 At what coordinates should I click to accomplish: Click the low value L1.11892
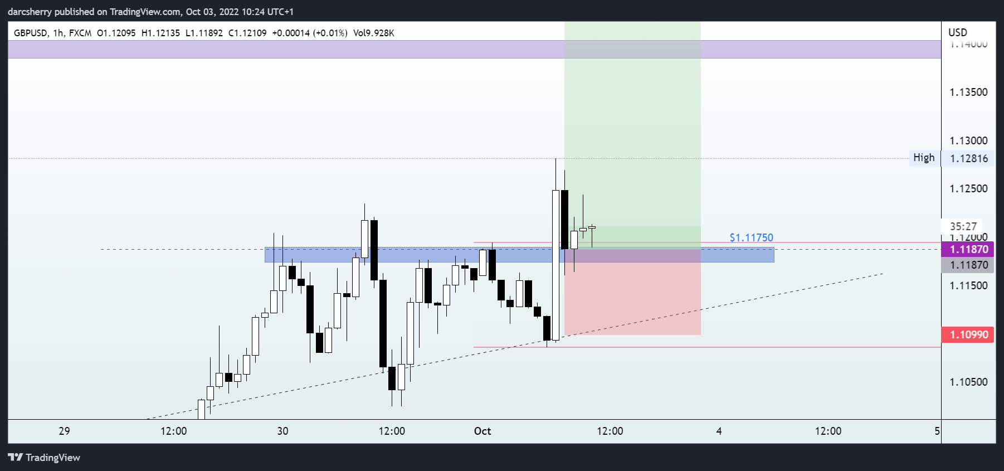204,33
